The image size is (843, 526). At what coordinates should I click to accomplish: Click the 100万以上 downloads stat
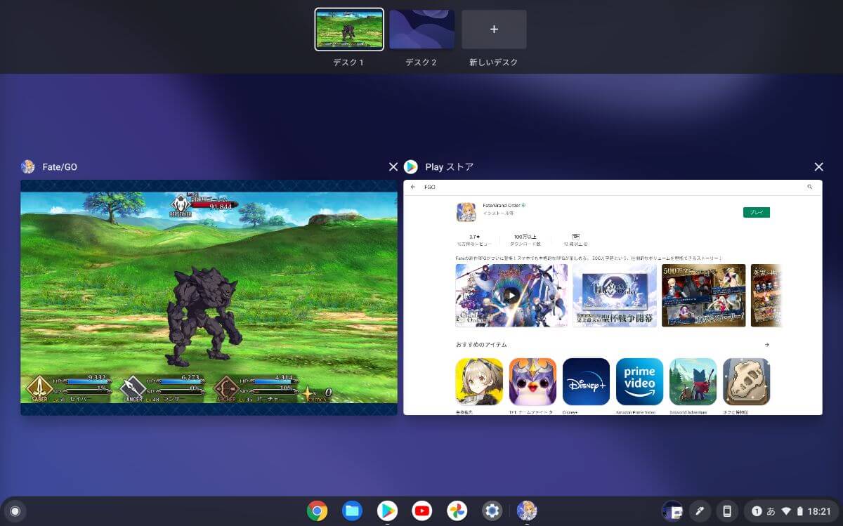[x=525, y=239]
